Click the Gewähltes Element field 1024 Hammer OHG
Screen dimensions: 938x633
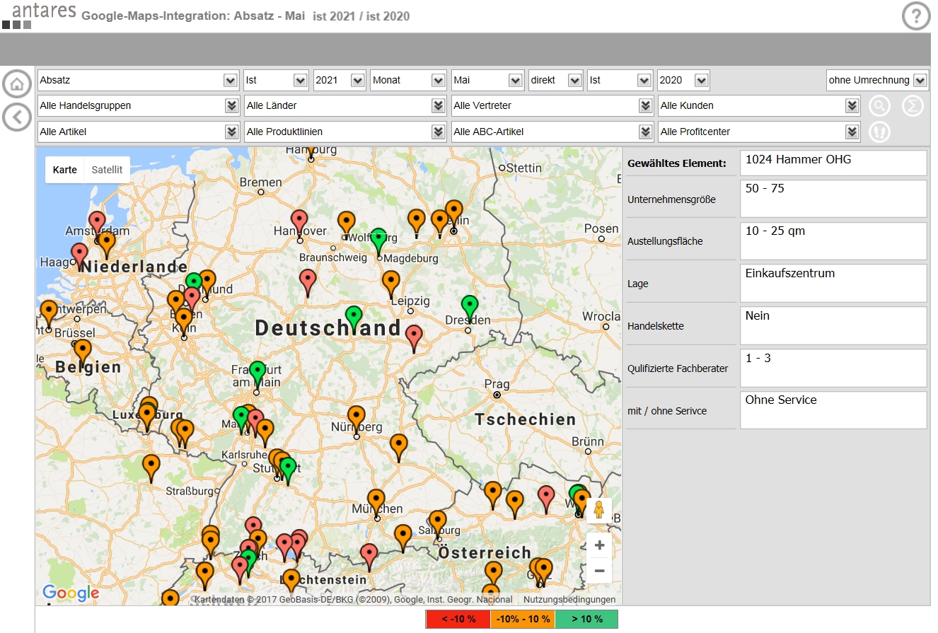[x=833, y=163]
